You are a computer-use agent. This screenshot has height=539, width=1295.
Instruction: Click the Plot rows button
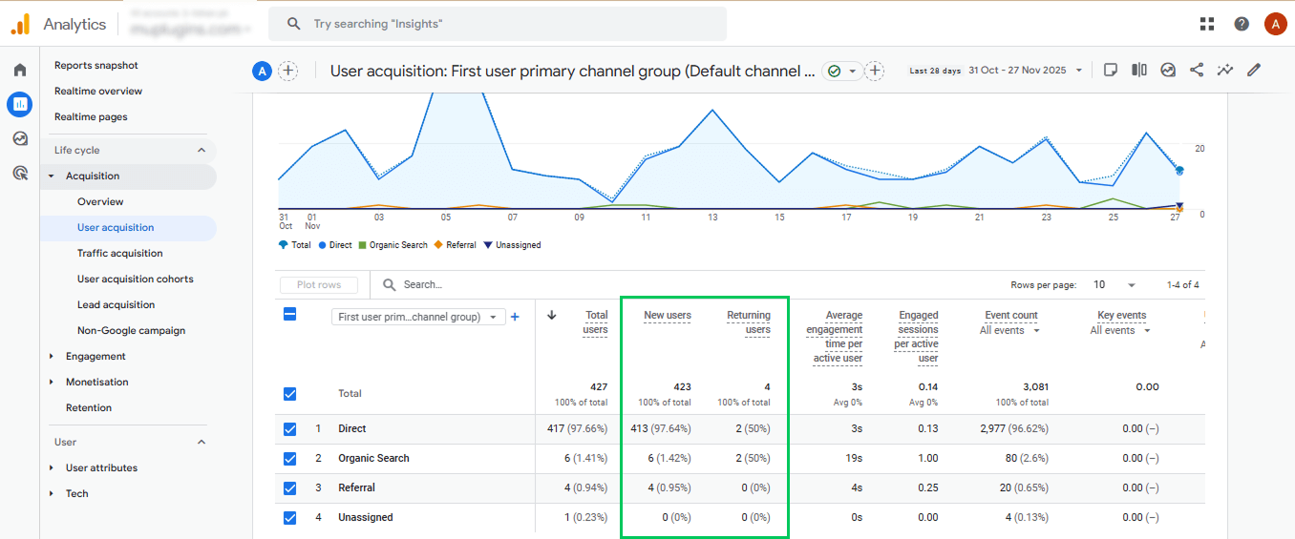pyautogui.click(x=319, y=284)
